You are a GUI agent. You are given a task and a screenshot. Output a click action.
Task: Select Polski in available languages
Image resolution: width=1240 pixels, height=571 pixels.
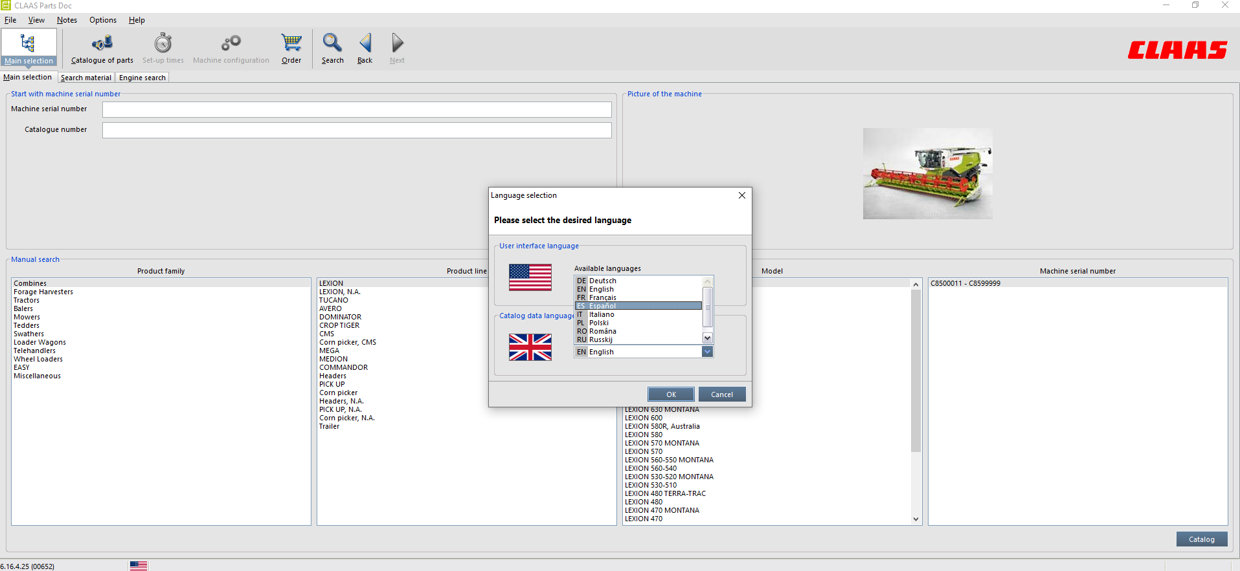pyautogui.click(x=638, y=323)
